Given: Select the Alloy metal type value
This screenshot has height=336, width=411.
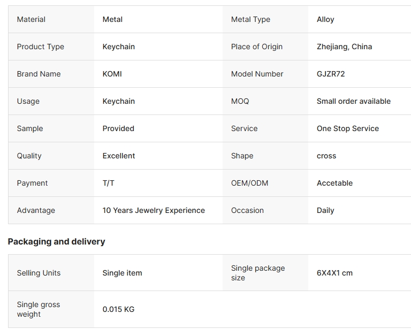Looking at the screenshot, I should coord(325,19).
